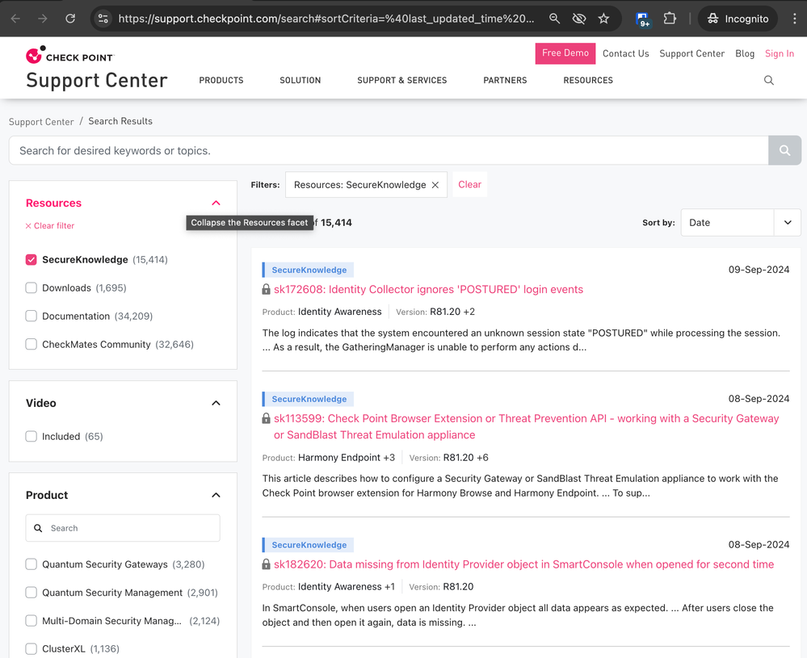Open the Sort by Date dropdown
Image resolution: width=807 pixels, height=658 pixels.
click(741, 223)
